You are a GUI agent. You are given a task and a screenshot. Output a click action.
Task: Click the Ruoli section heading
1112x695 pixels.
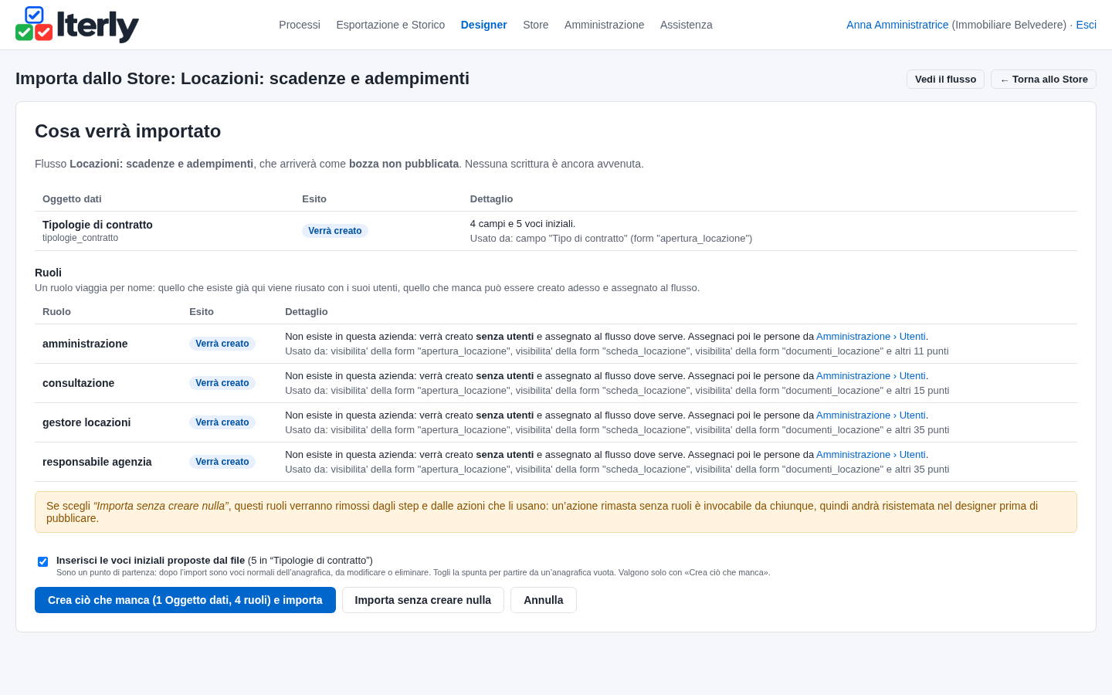tap(48, 273)
